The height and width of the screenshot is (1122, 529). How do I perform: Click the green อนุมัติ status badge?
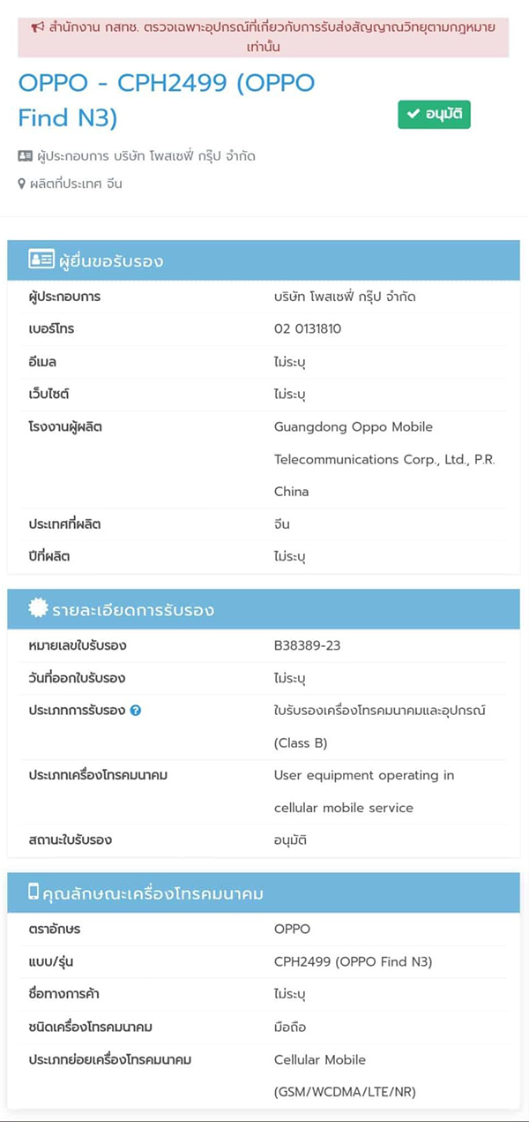tap(434, 115)
